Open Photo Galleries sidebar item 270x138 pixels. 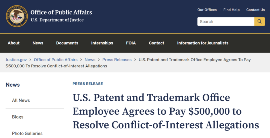coord(27,134)
